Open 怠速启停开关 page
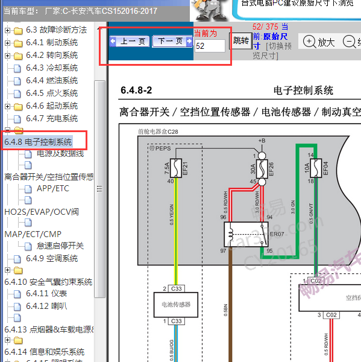The image size is (361, 362). 60,246
